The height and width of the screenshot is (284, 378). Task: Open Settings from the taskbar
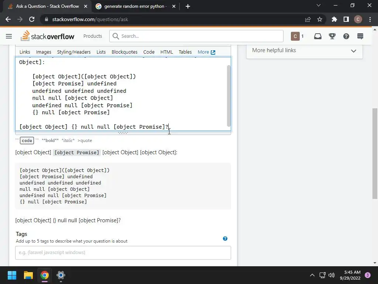pos(61,275)
